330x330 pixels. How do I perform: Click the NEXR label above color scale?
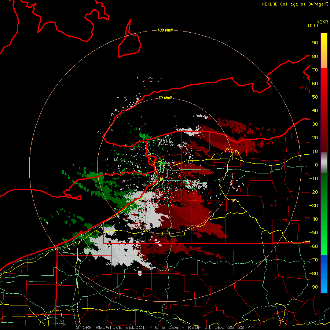coord(322,22)
